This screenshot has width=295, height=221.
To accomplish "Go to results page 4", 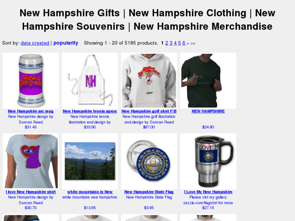I will click(175, 43).
